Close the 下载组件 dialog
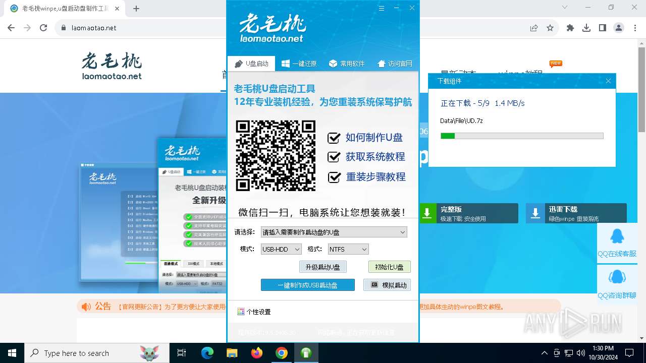 tap(608, 81)
